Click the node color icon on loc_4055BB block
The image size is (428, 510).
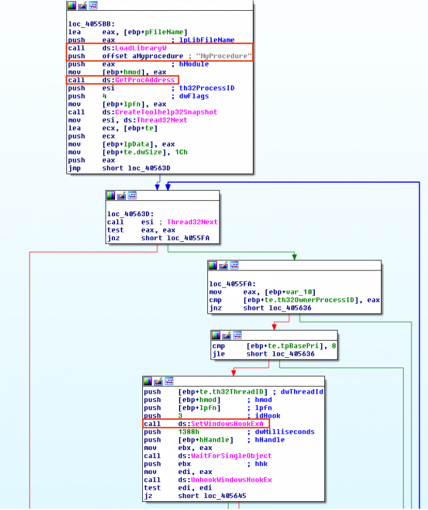tap(71, 5)
